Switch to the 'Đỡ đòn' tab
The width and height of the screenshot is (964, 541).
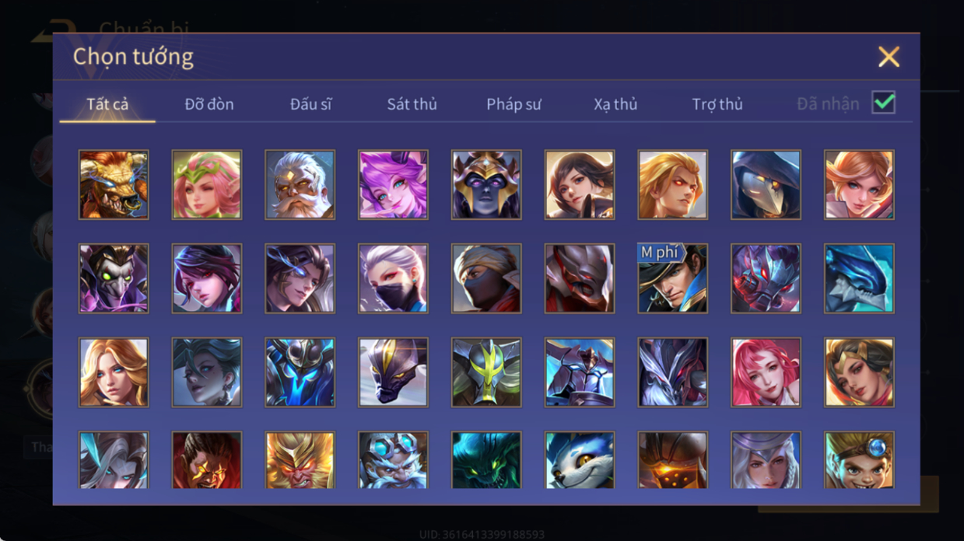pyautogui.click(x=209, y=104)
